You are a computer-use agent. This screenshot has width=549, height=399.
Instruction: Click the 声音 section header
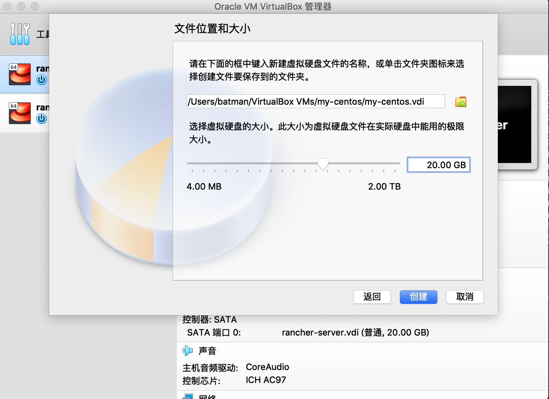(208, 351)
